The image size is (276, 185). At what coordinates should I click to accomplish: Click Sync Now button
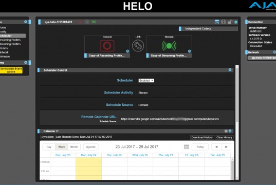click(x=47, y=137)
